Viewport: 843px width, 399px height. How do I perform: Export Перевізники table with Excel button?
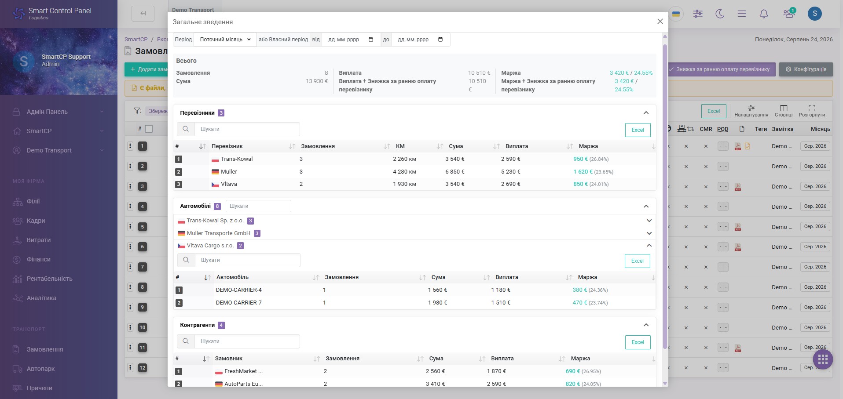638,130
